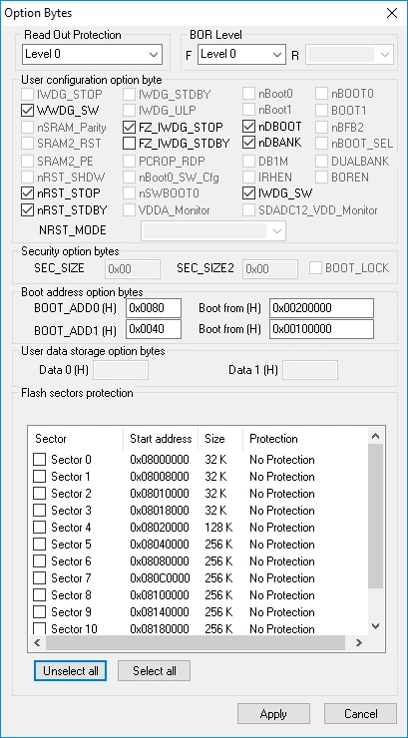This screenshot has width=408, height=738.
Task: Apply the option bytes settings
Action: (273, 714)
